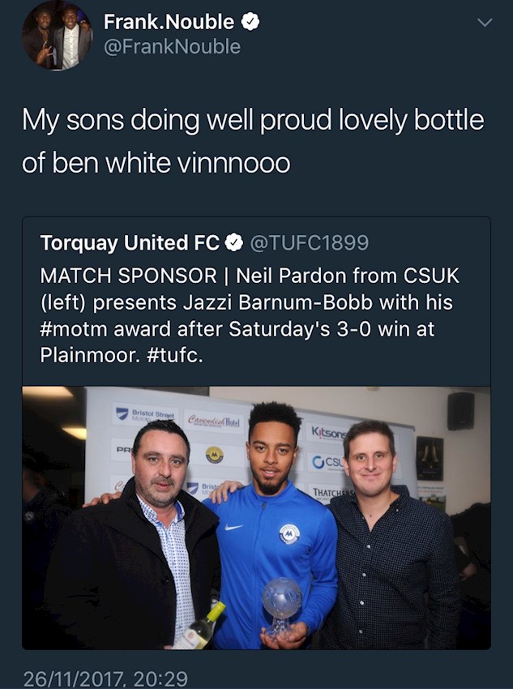The width and height of the screenshot is (513, 689).
Task: Open Frank.Nouble's profile avatar picture
Action: tap(57, 35)
